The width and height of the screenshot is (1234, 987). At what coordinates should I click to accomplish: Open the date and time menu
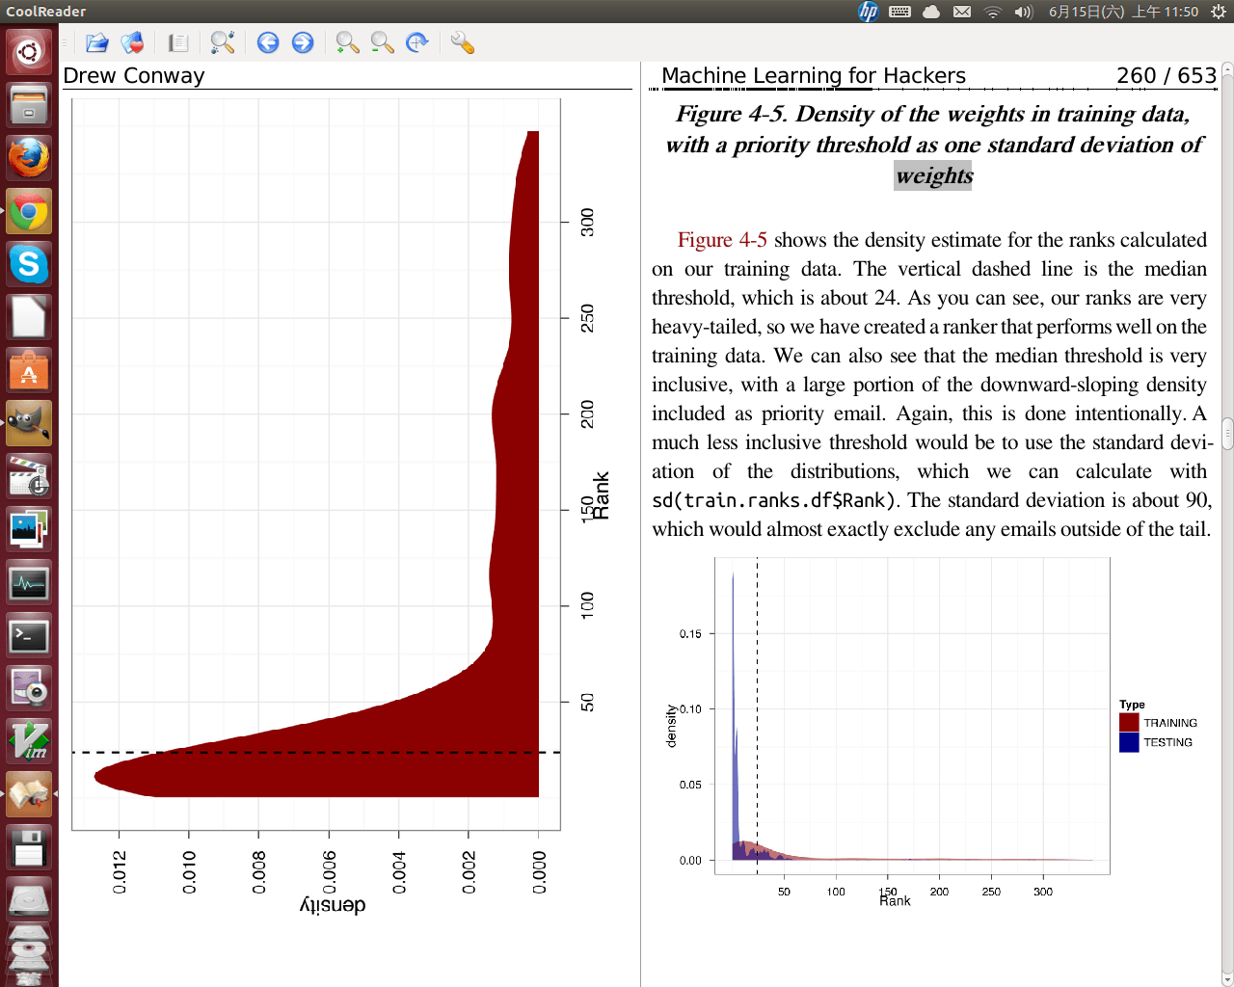click(x=1123, y=12)
